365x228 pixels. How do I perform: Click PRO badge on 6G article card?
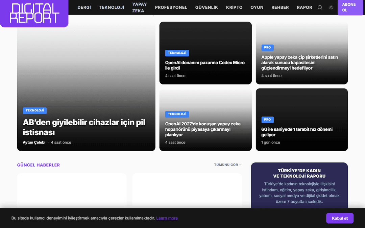(267, 120)
